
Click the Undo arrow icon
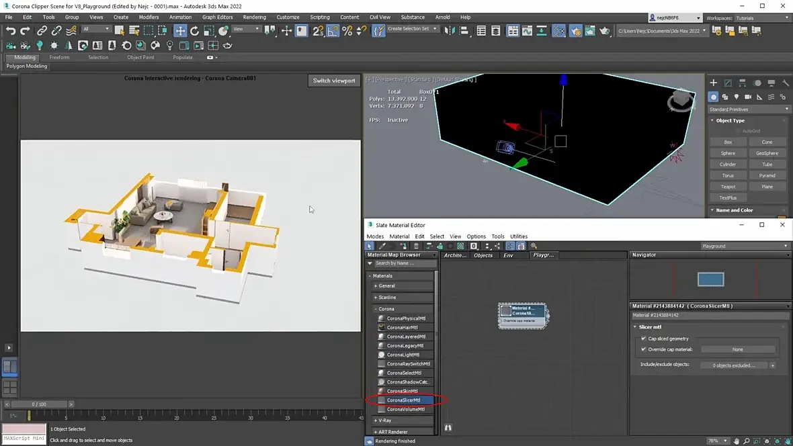pos(10,31)
